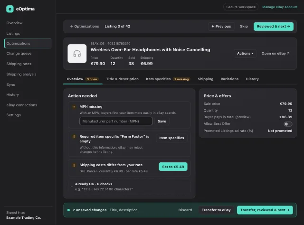Click Transfer to eBay button

click(x=216, y=210)
